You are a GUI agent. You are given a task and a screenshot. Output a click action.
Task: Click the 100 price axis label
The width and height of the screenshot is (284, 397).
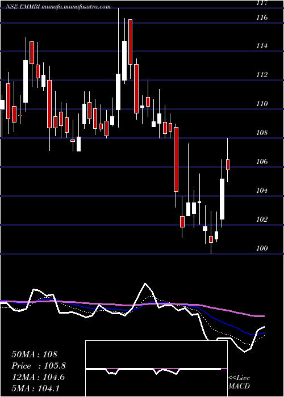[262, 248]
